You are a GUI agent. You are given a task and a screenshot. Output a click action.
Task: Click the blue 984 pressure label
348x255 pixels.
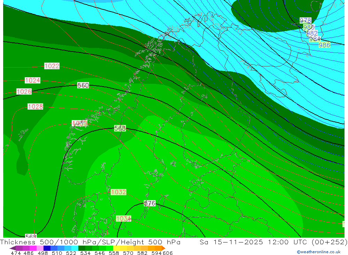pos(315,39)
